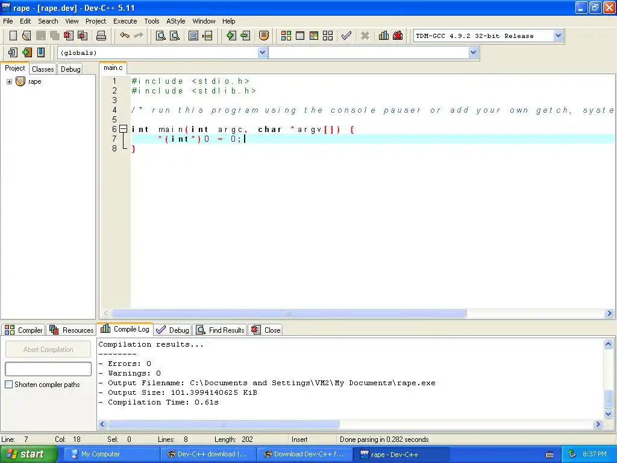Open the Resources tab
The height and width of the screenshot is (463, 617).
[72, 330]
